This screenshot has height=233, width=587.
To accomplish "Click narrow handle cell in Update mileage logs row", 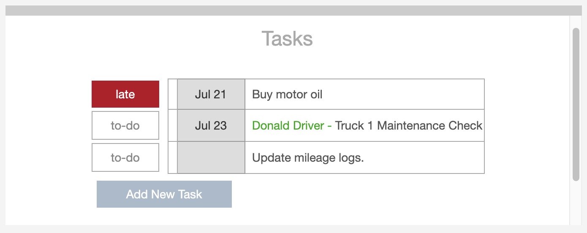I will pos(173,157).
